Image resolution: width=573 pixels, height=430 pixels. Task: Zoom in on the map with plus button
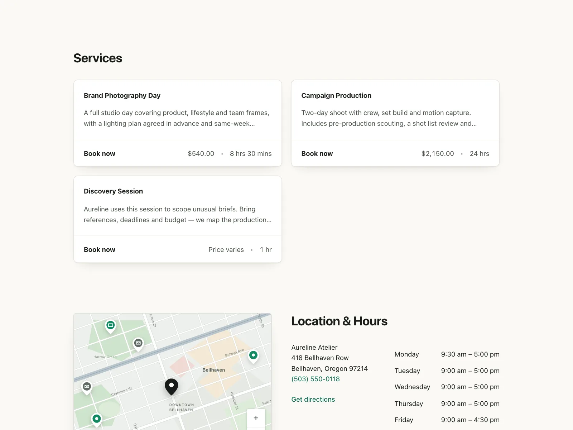click(256, 418)
